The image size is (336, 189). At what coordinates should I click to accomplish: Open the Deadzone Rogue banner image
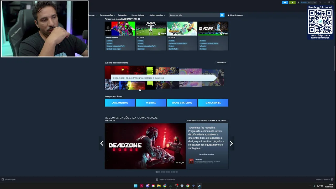point(145,146)
